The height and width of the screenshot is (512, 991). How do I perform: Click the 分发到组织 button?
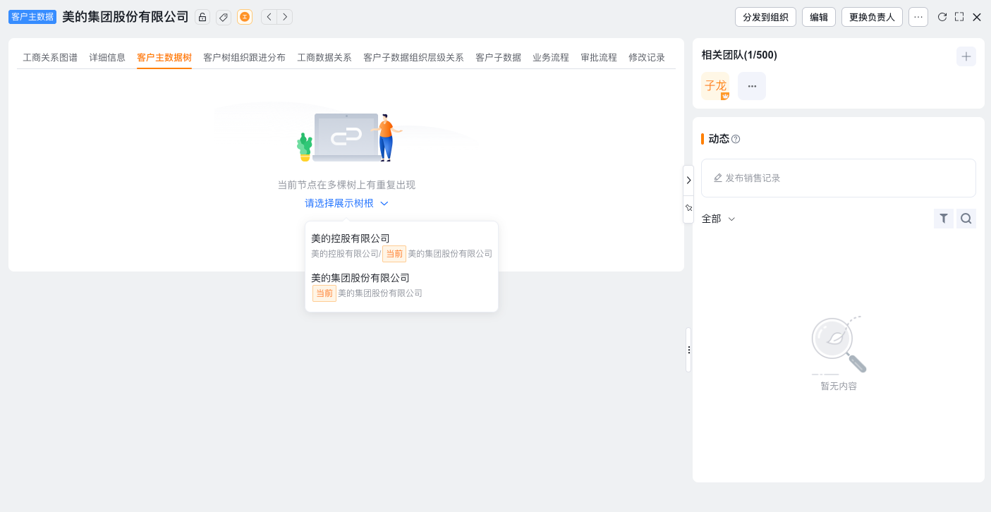click(765, 17)
